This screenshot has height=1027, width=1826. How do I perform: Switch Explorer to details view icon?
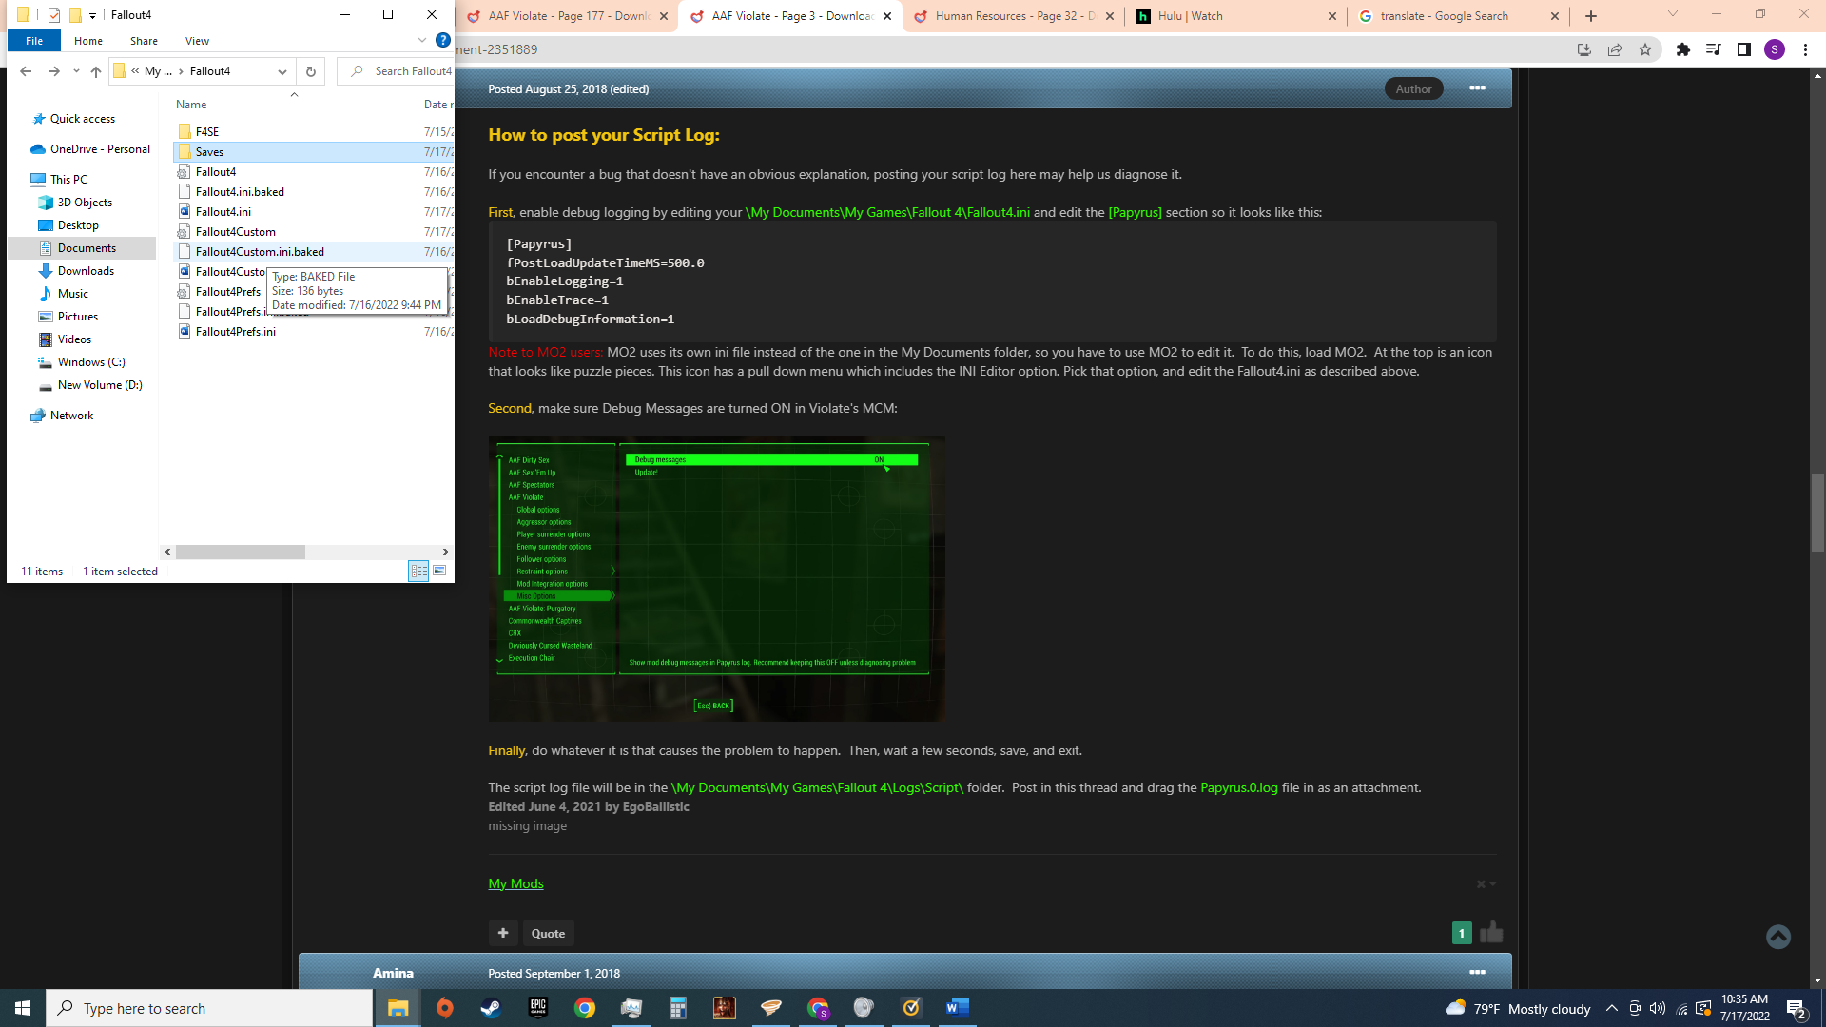point(418,571)
